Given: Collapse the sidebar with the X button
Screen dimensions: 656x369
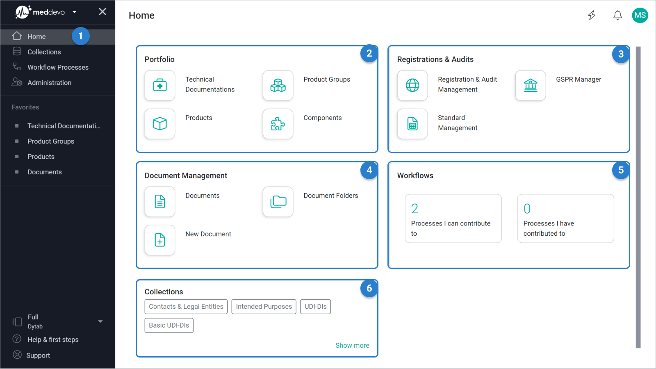Looking at the screenshot, I should pos(102,11).
